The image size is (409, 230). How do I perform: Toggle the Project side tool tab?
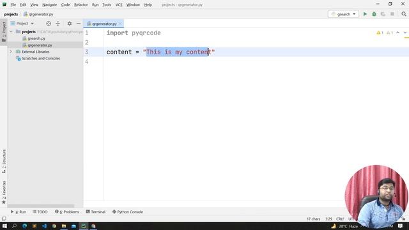coord(4,32)
